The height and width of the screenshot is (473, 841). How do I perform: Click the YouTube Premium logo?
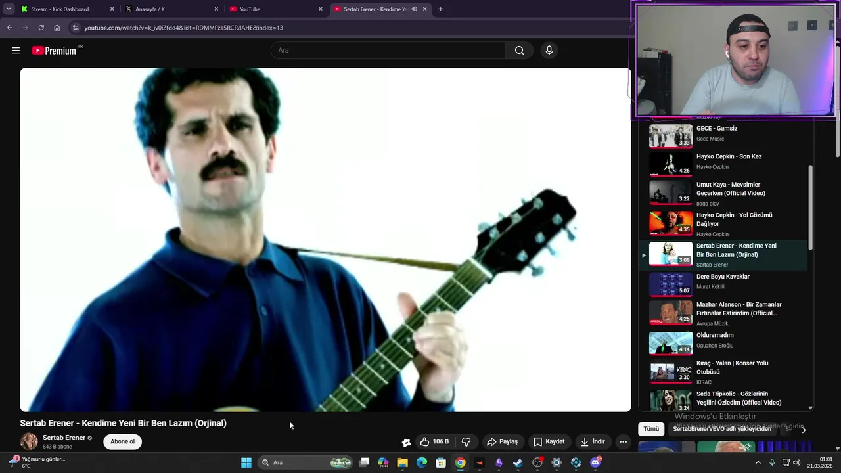[x=57, y=51]
